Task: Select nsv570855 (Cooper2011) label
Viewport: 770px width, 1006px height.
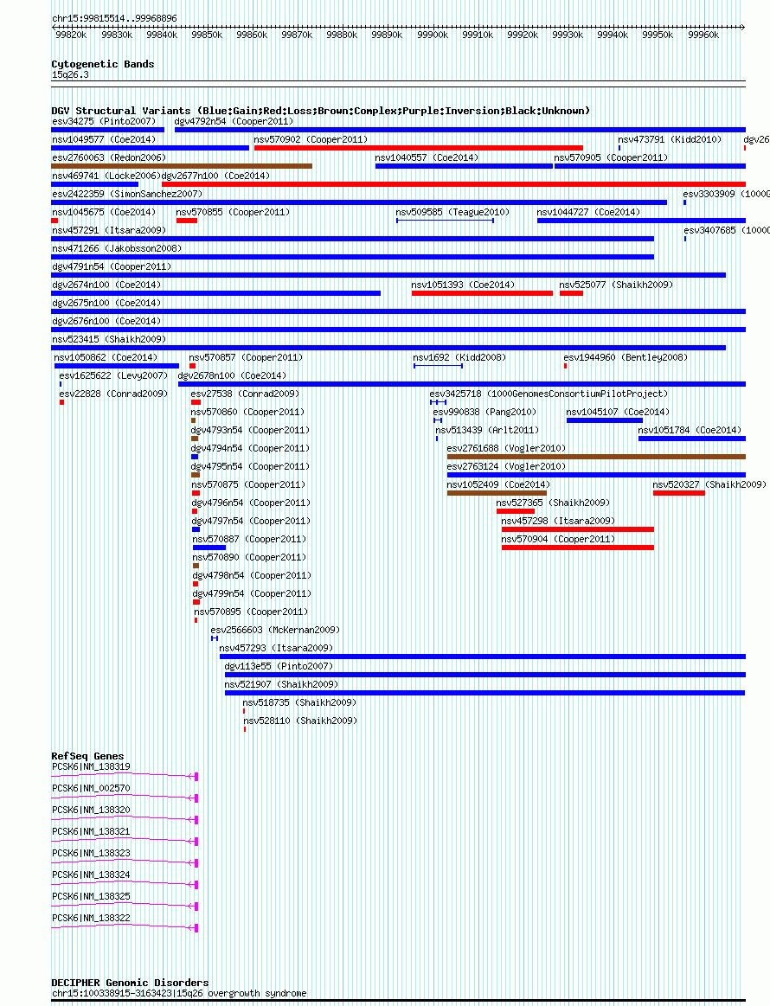Action: pos(233,212)
